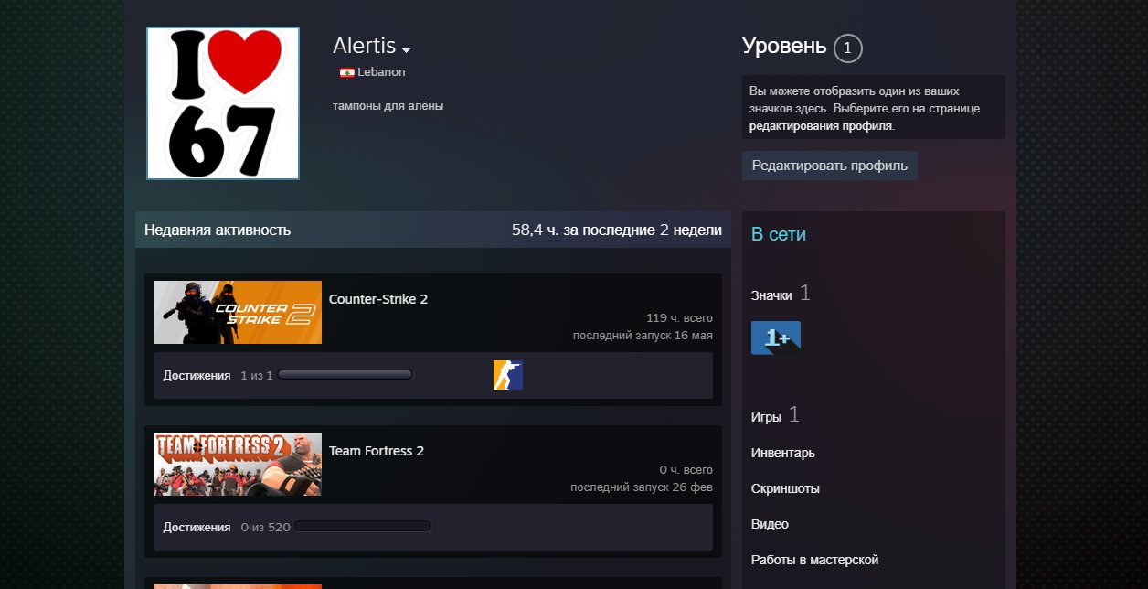This screenshot has height=589, width=1148.
Task: Click the Counter-Strike achievement icon
Action: (508, 375)
